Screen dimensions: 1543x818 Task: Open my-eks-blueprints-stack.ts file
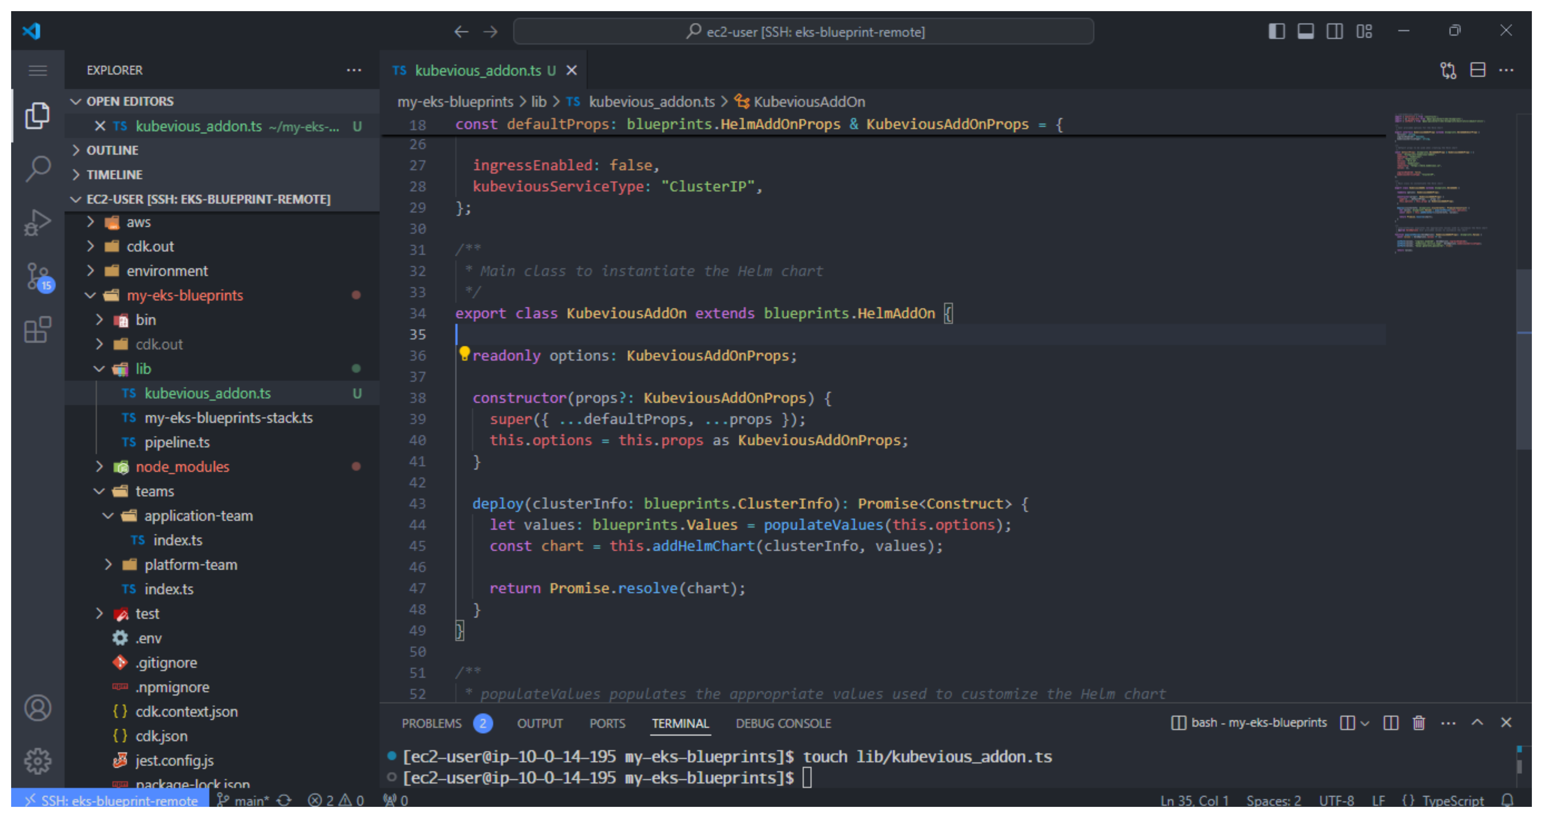point(222,418)
